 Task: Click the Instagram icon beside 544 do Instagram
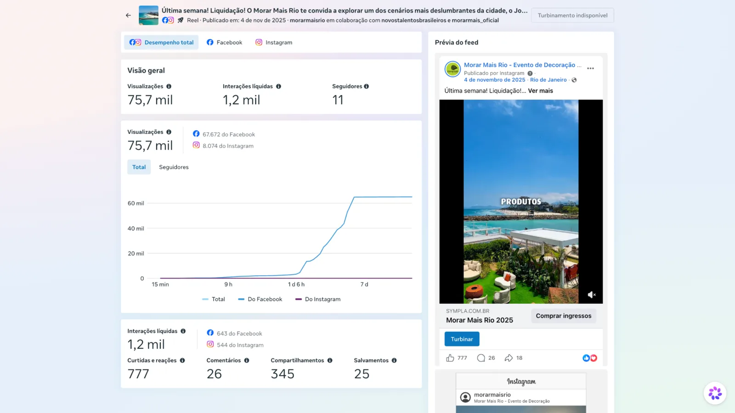[210, 344]
